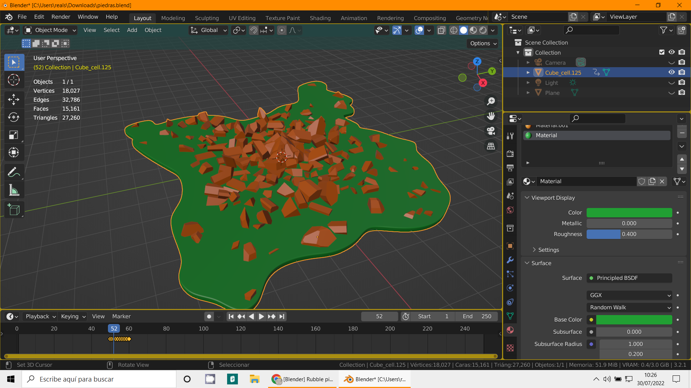The width and height of the screenshot is (691, 388).
Task: Click the green Base Color swatch
Action: click(634, 320)
